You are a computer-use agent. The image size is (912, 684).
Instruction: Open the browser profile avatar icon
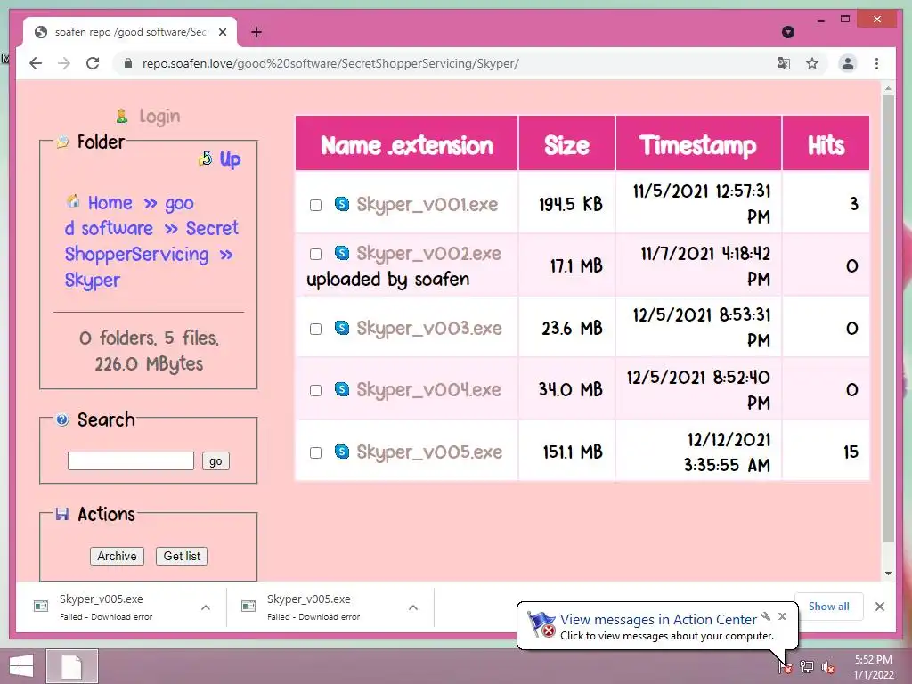point(848,63)
